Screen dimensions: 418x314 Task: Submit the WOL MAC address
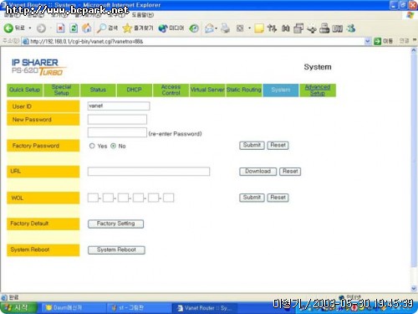tap(252, 198)
